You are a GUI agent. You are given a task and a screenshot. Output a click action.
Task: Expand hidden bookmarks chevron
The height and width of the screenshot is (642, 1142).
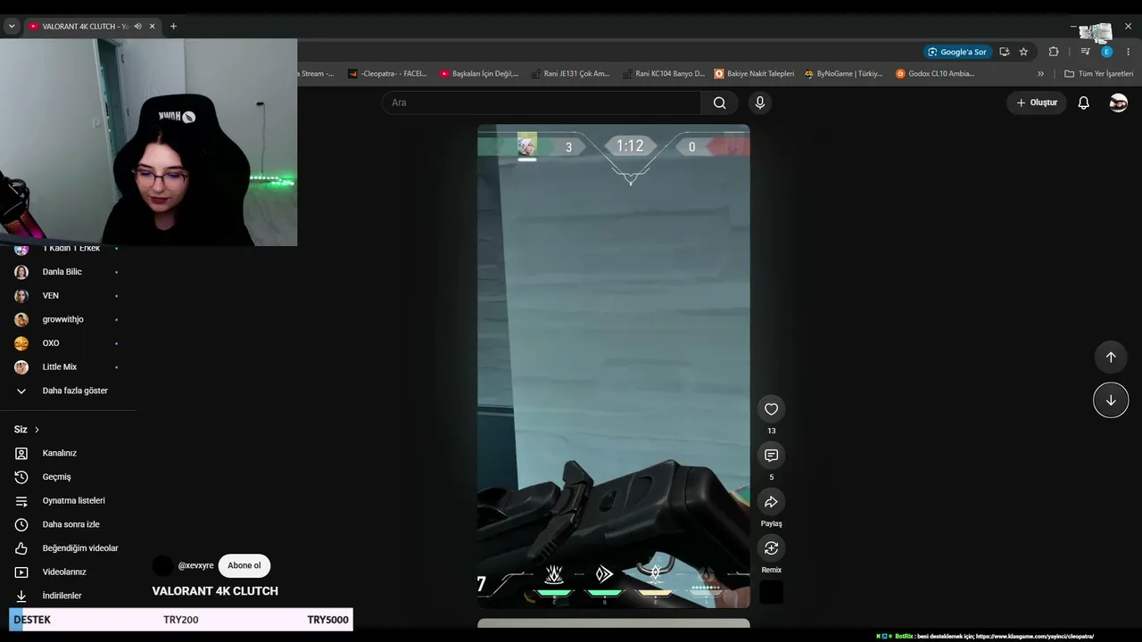[x=1040, y=74]
